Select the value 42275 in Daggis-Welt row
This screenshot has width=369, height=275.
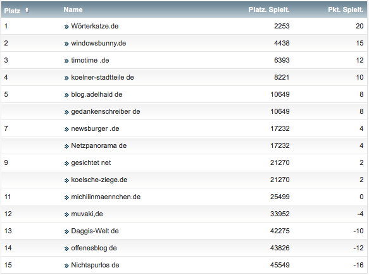coord(280,231)
